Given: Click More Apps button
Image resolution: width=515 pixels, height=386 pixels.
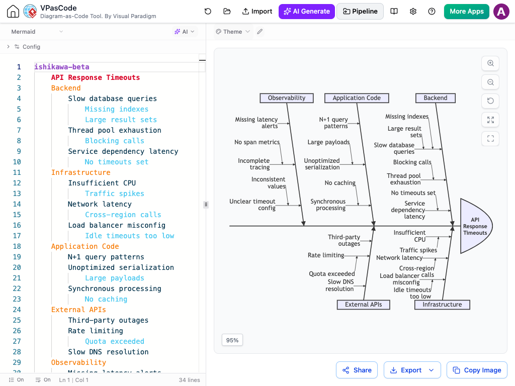Looking at the screenshot, I should (466, 11).
